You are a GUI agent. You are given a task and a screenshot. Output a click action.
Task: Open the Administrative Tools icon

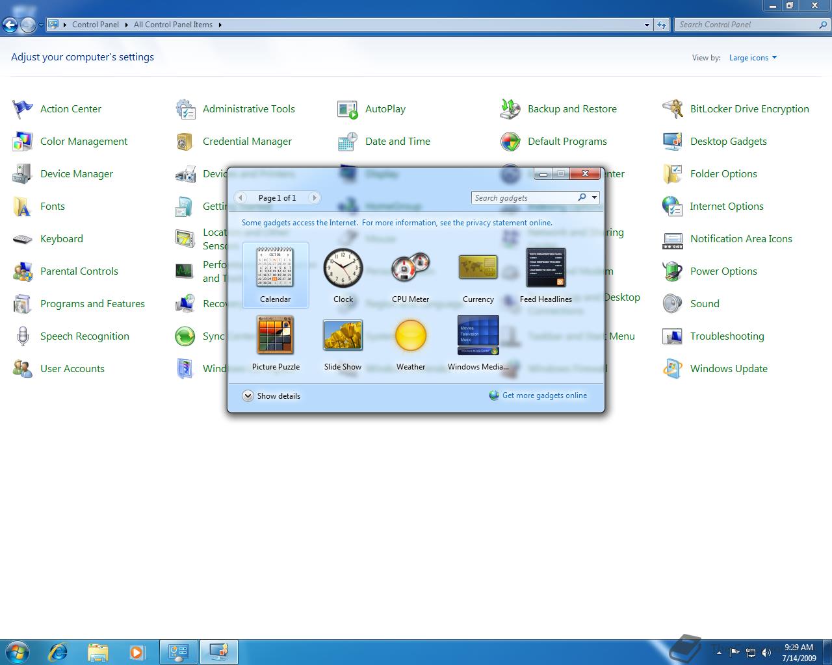[235, 109]
